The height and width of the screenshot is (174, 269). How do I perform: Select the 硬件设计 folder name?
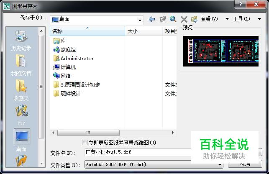coord(71,94)
